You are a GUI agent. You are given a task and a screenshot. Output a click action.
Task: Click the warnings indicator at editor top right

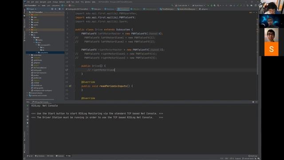coord(251,12)
